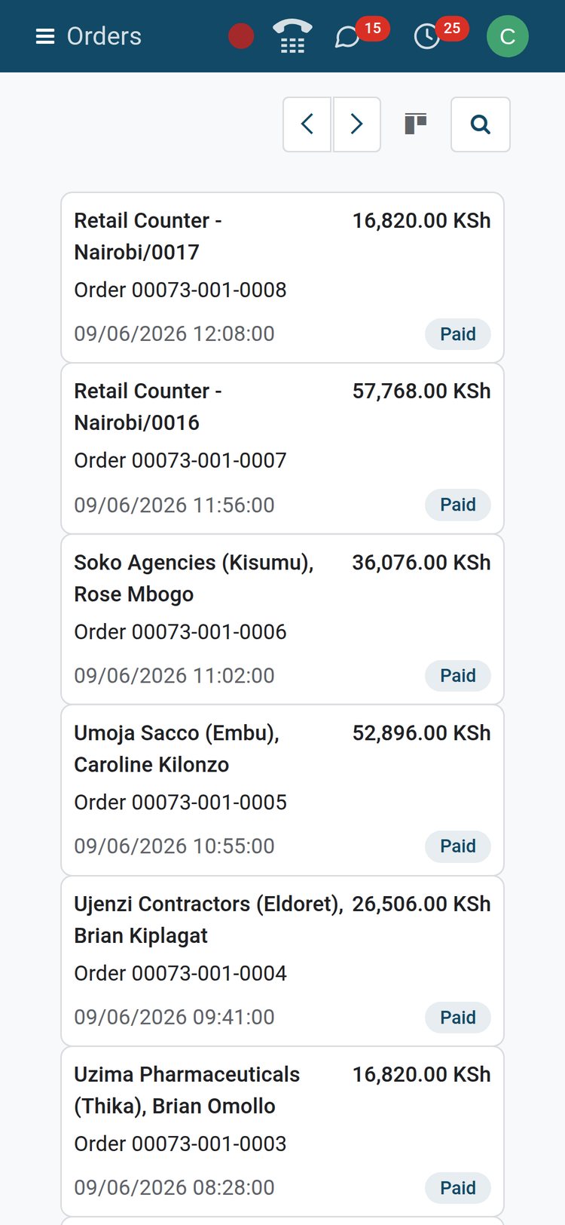
Task: Click the date 09/06/2026 11:56:00
Action: [x=174, y=505]
